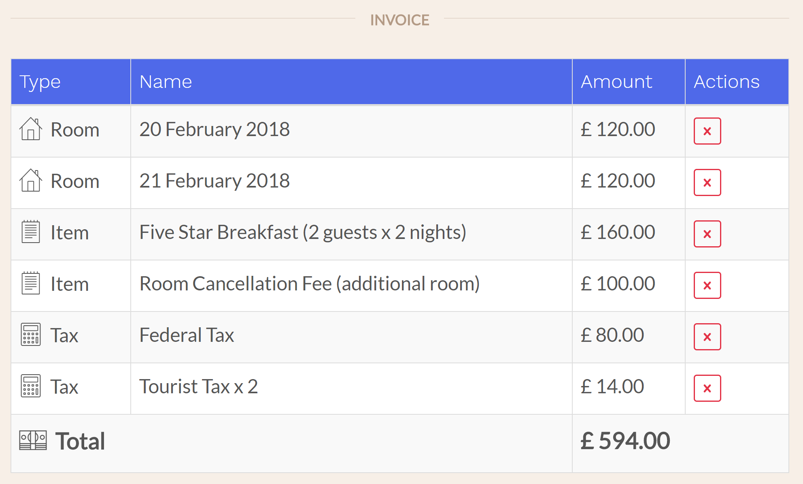This screenshot has height=484, width=803.
Task: Click the notepad icon beside Room Cancellation Fee
Action: click(x=31, y=283)
